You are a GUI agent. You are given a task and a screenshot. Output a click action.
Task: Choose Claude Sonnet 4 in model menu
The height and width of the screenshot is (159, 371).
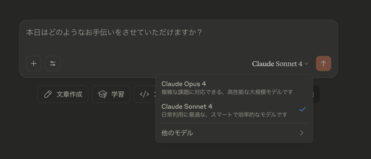(x=234, y=110)
